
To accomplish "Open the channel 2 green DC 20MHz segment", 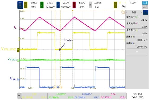I will click(x=61, y=96).
